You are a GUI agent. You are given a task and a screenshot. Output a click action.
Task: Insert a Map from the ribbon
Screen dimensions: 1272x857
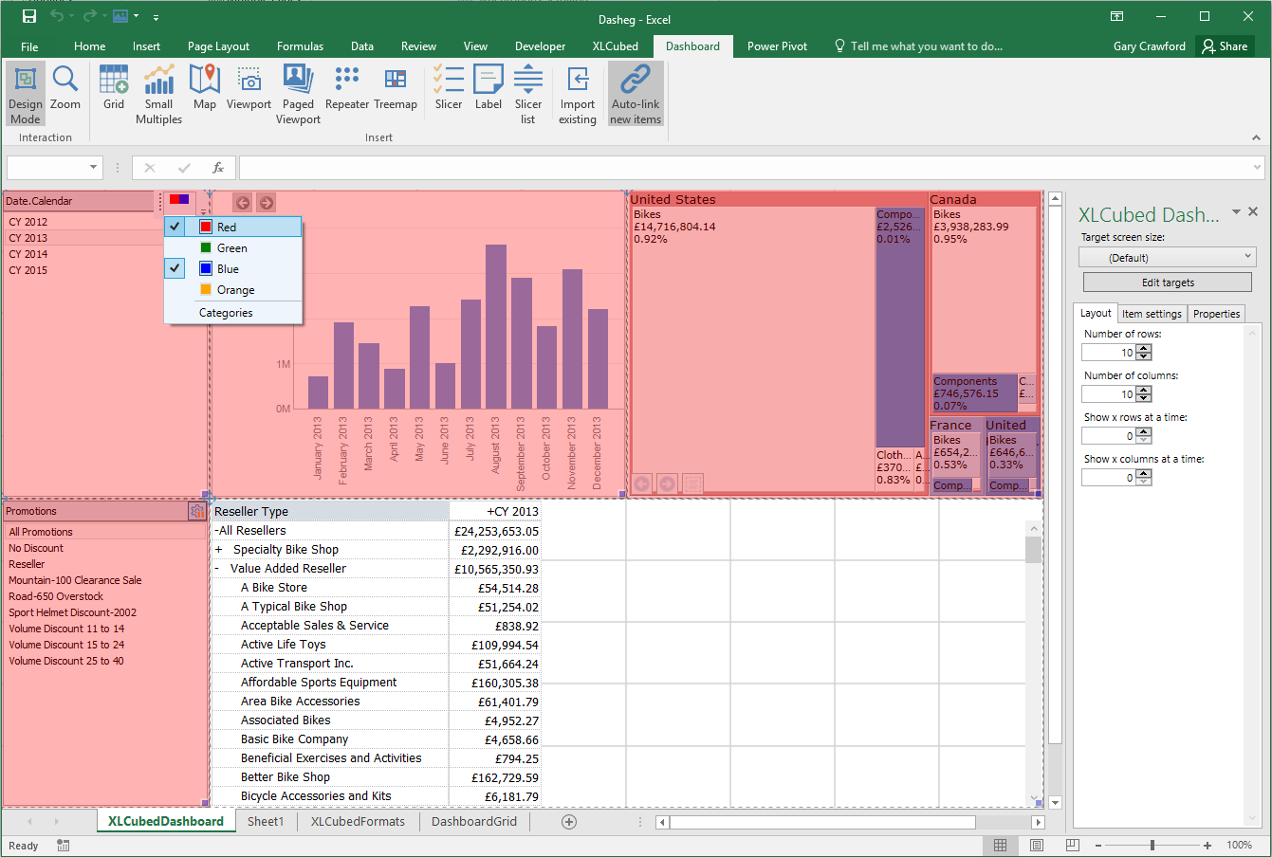(205, 86)
